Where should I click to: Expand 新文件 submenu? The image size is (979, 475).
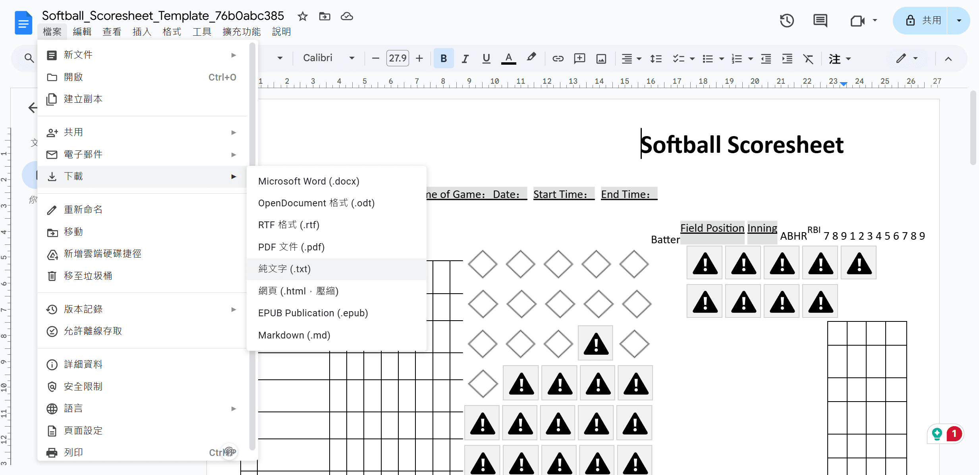point(142,55)
